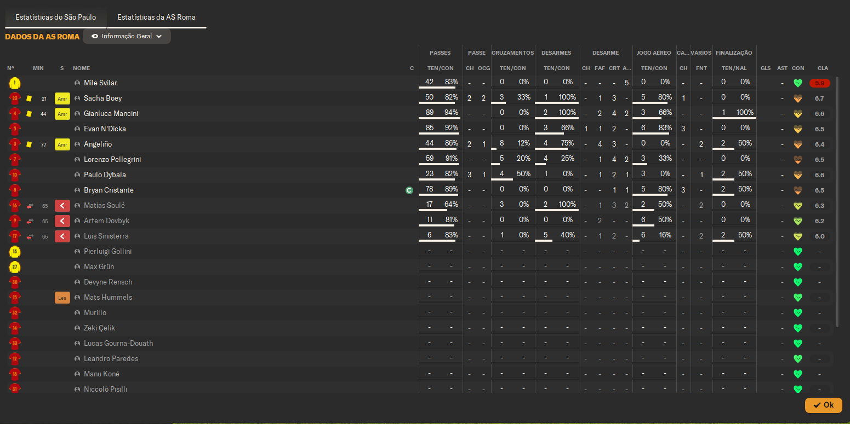Click Matías Soulé's condition heart icon
Image resolution: width=850 pixels, height=424 pixels.
[798, 206]
